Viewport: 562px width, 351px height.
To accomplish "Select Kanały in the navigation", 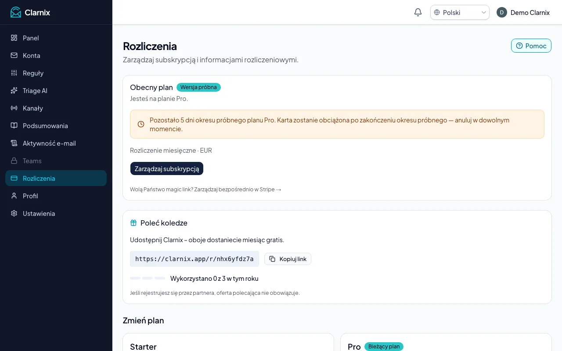I will click(56, 108).
